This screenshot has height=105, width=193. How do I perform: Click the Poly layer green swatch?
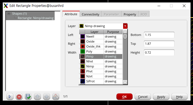tap(83, 51)
